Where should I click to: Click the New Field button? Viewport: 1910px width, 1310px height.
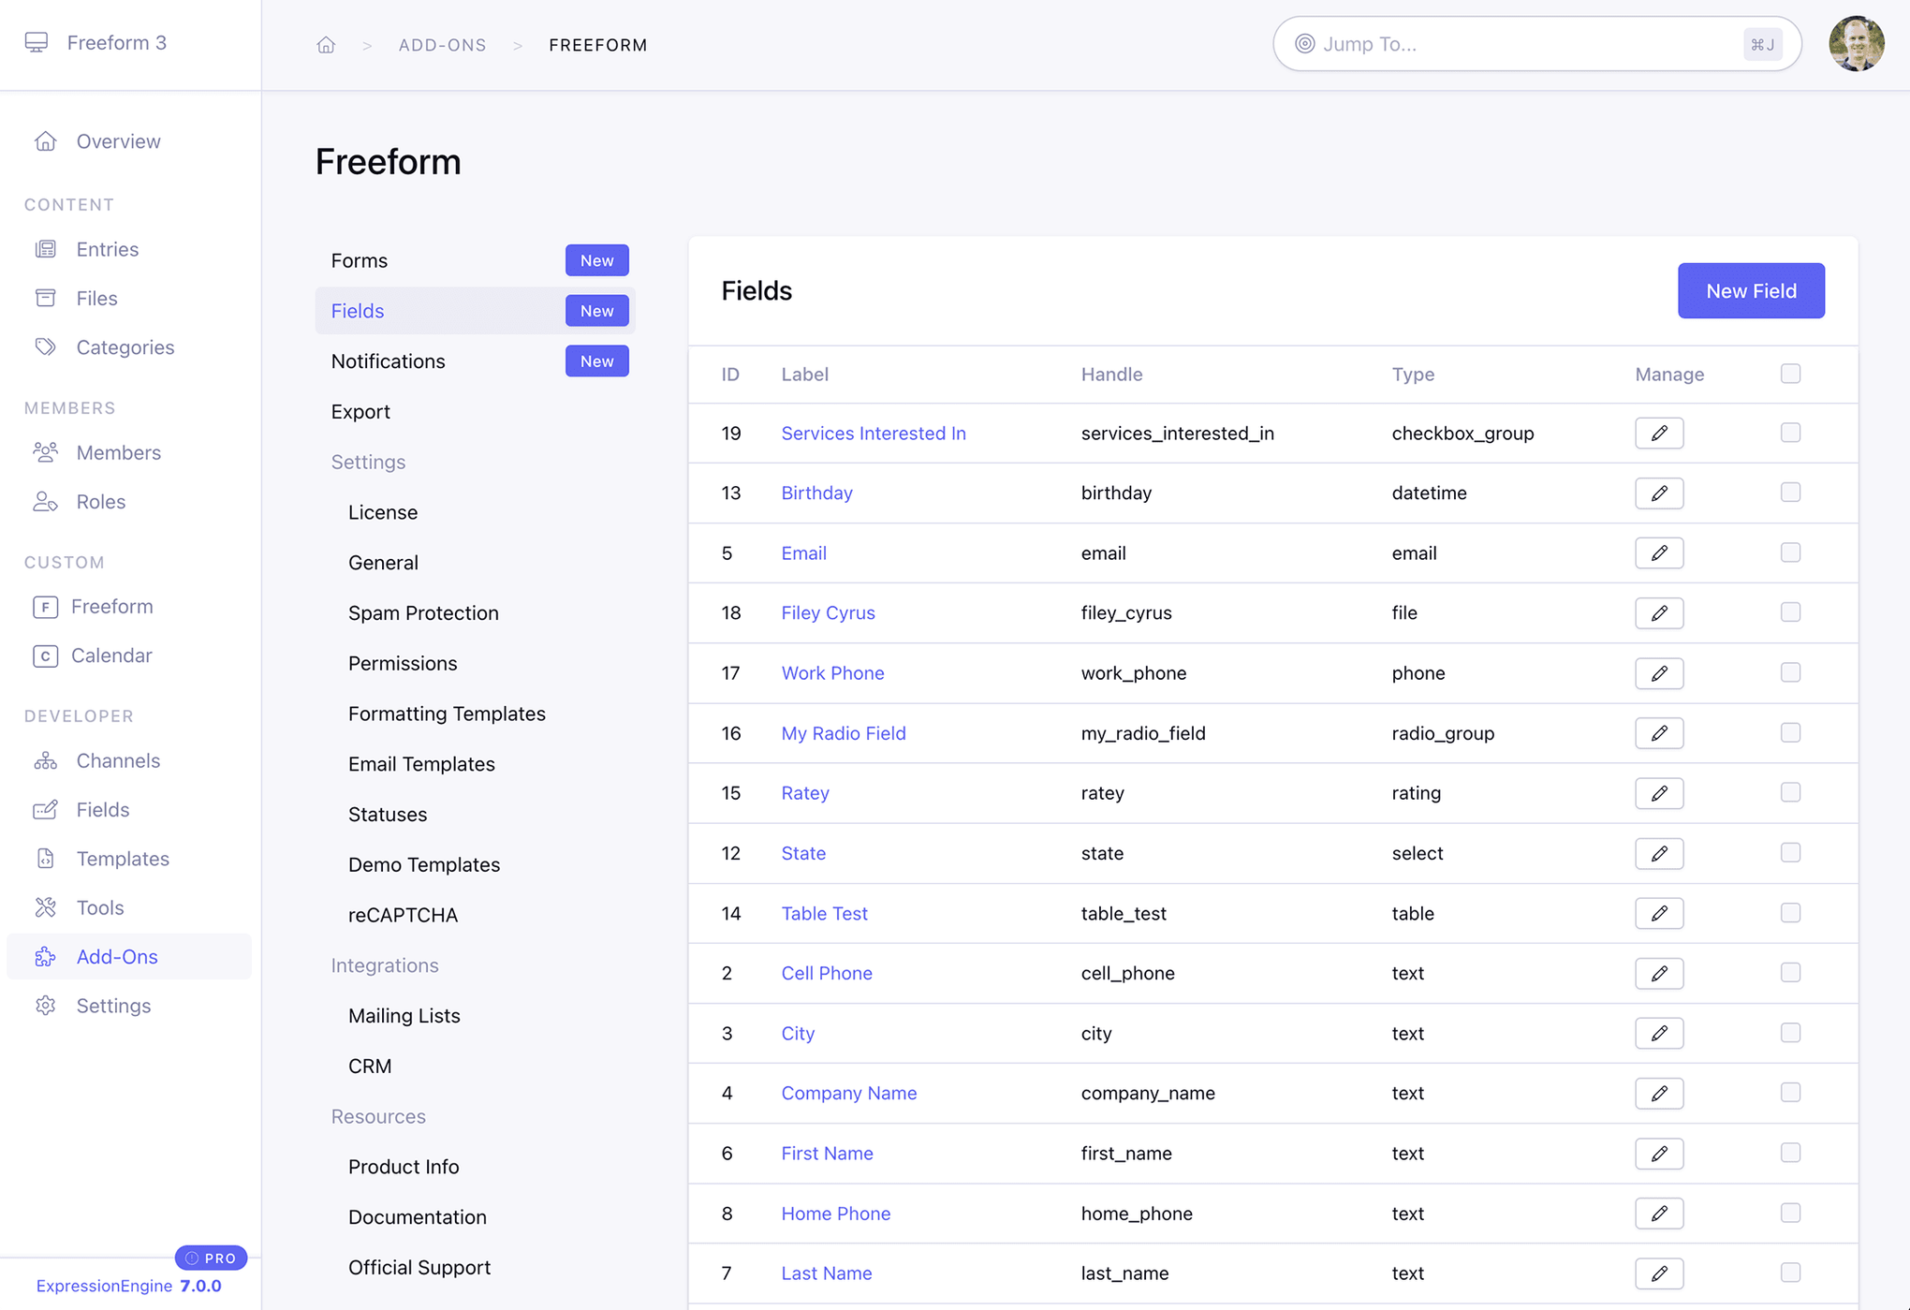1750,290
